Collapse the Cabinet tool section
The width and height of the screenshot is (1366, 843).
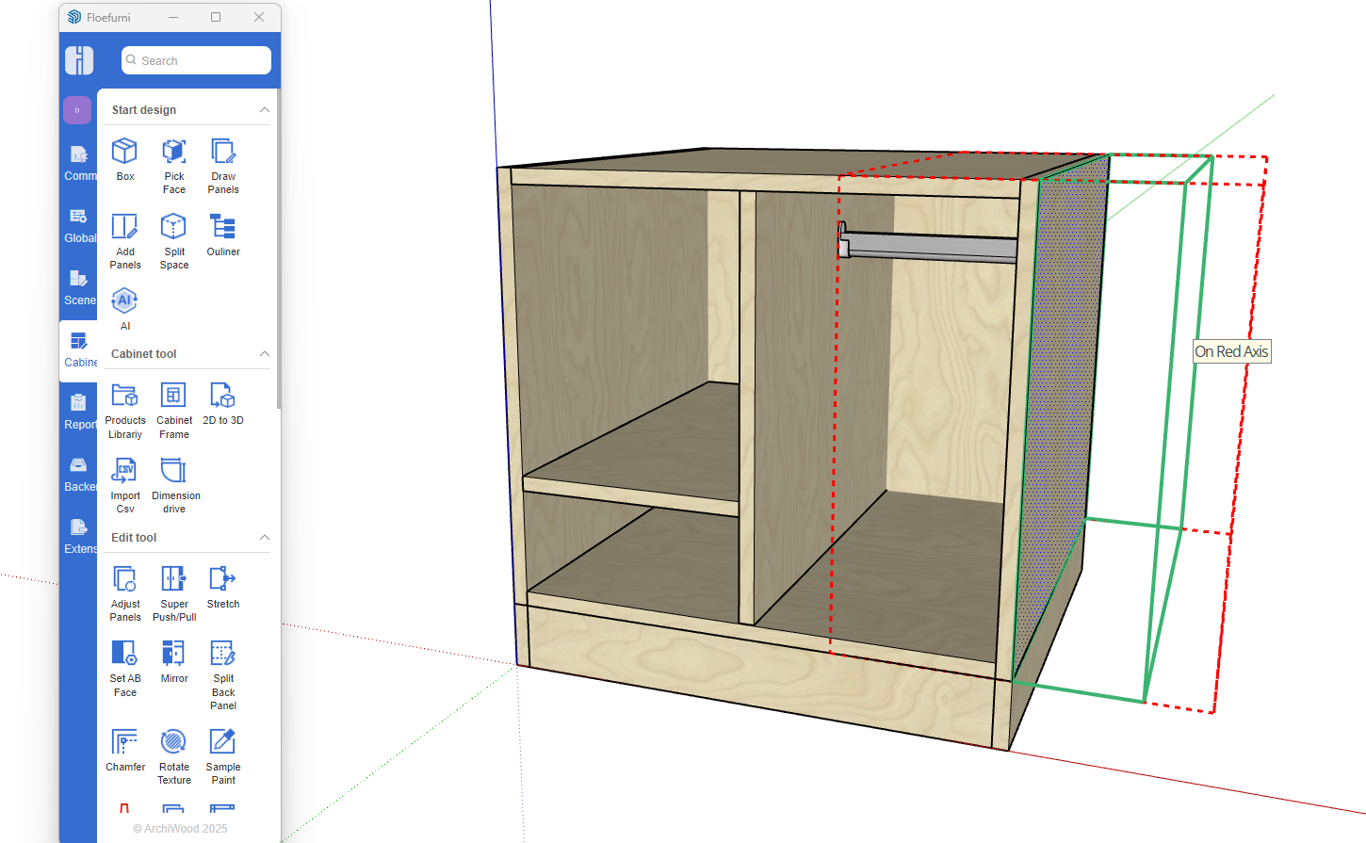tap(265, 354)
